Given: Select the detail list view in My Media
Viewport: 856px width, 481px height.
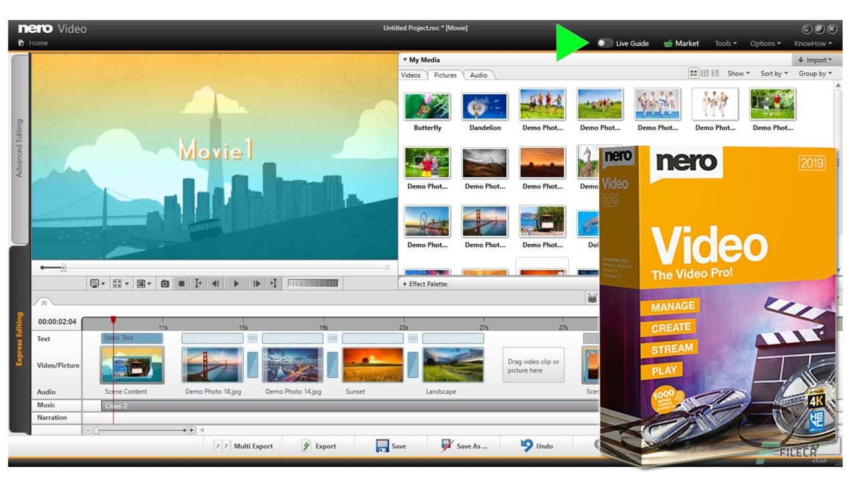Looking at the screenshot, I should point(714,73).
